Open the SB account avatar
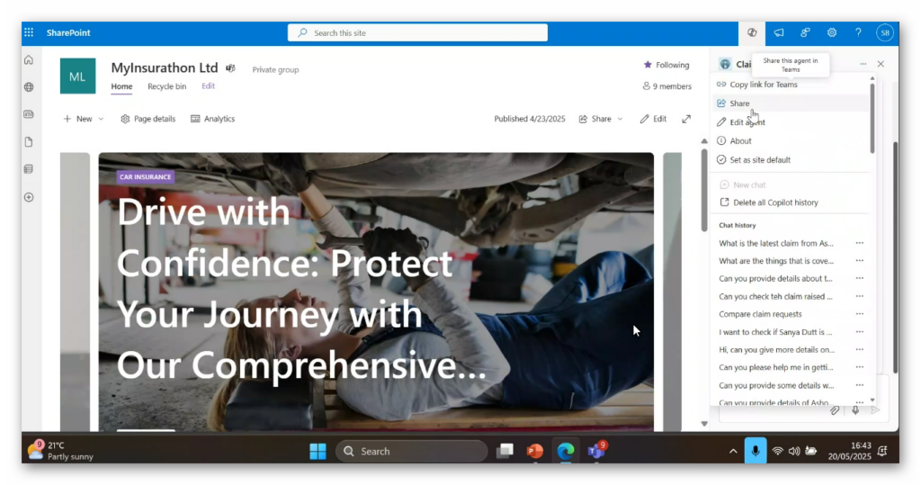The width and height of the screenshot is (921, 485). coord(885,33)
